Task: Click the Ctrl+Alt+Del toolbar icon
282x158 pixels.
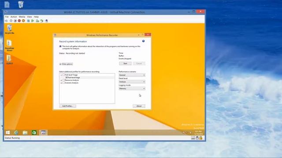Action: click(x=7, y=21)
